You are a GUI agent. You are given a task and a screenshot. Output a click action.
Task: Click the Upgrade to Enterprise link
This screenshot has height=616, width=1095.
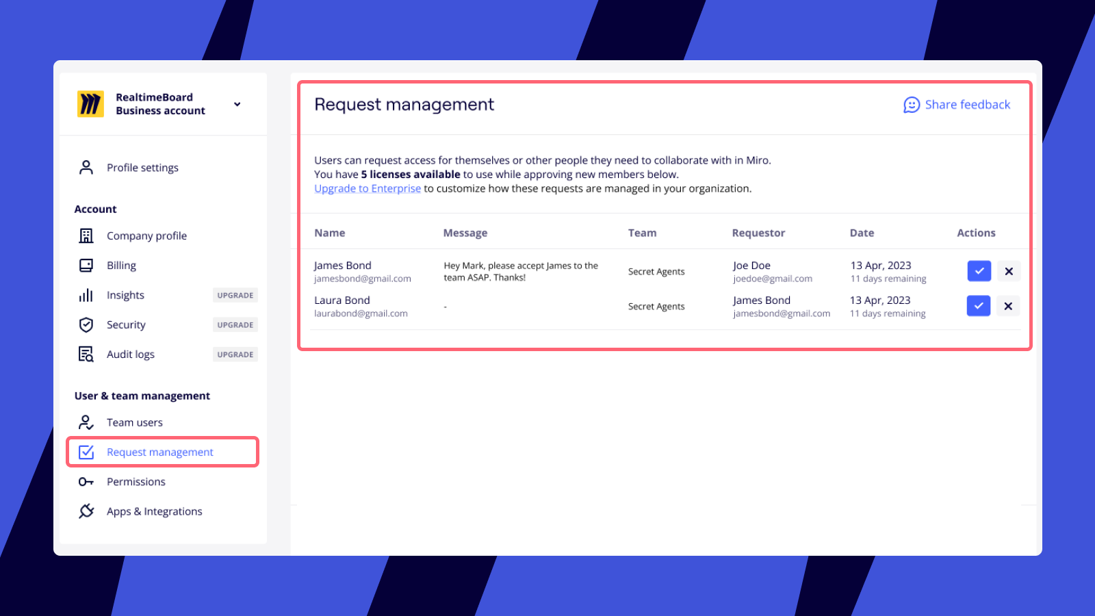pyautogui.click(x=368, y=189)
